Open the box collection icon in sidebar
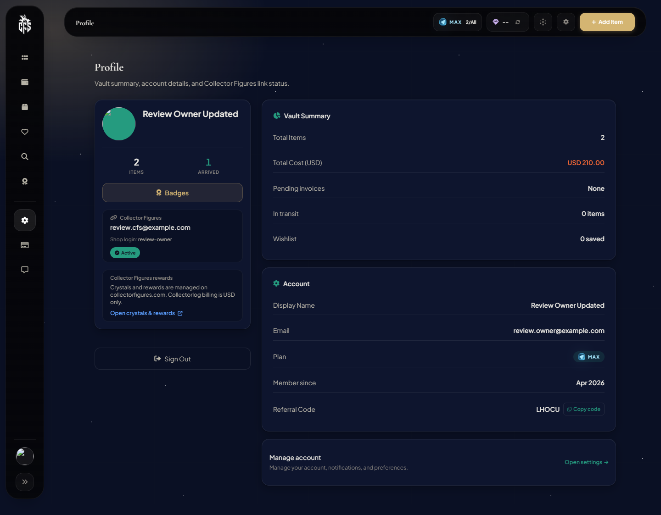This screenshot has width=661, height=515. click(25, 107)
